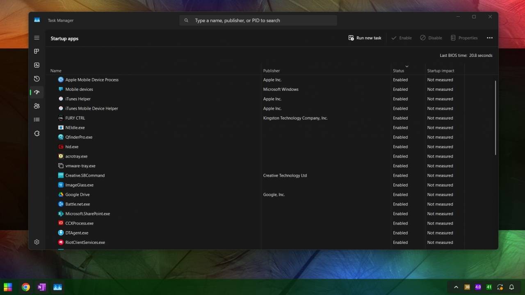The width and height of the screenshot is (525, 295).
Task: Click the search box in Task Manager
Action: [258, 20]
